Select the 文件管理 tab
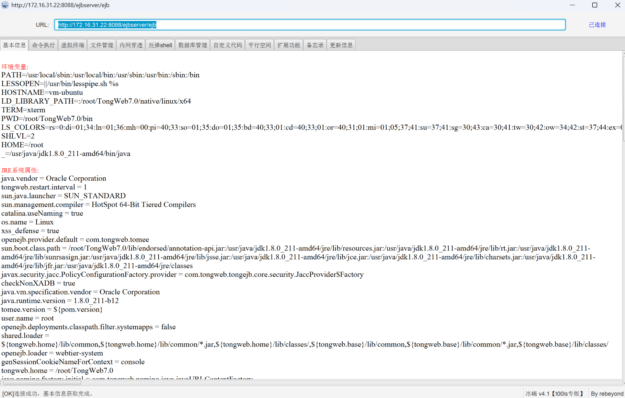 [x=102, y=45]
